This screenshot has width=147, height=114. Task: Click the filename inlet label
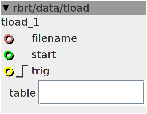pyautogui.click(x=54, y=38)
